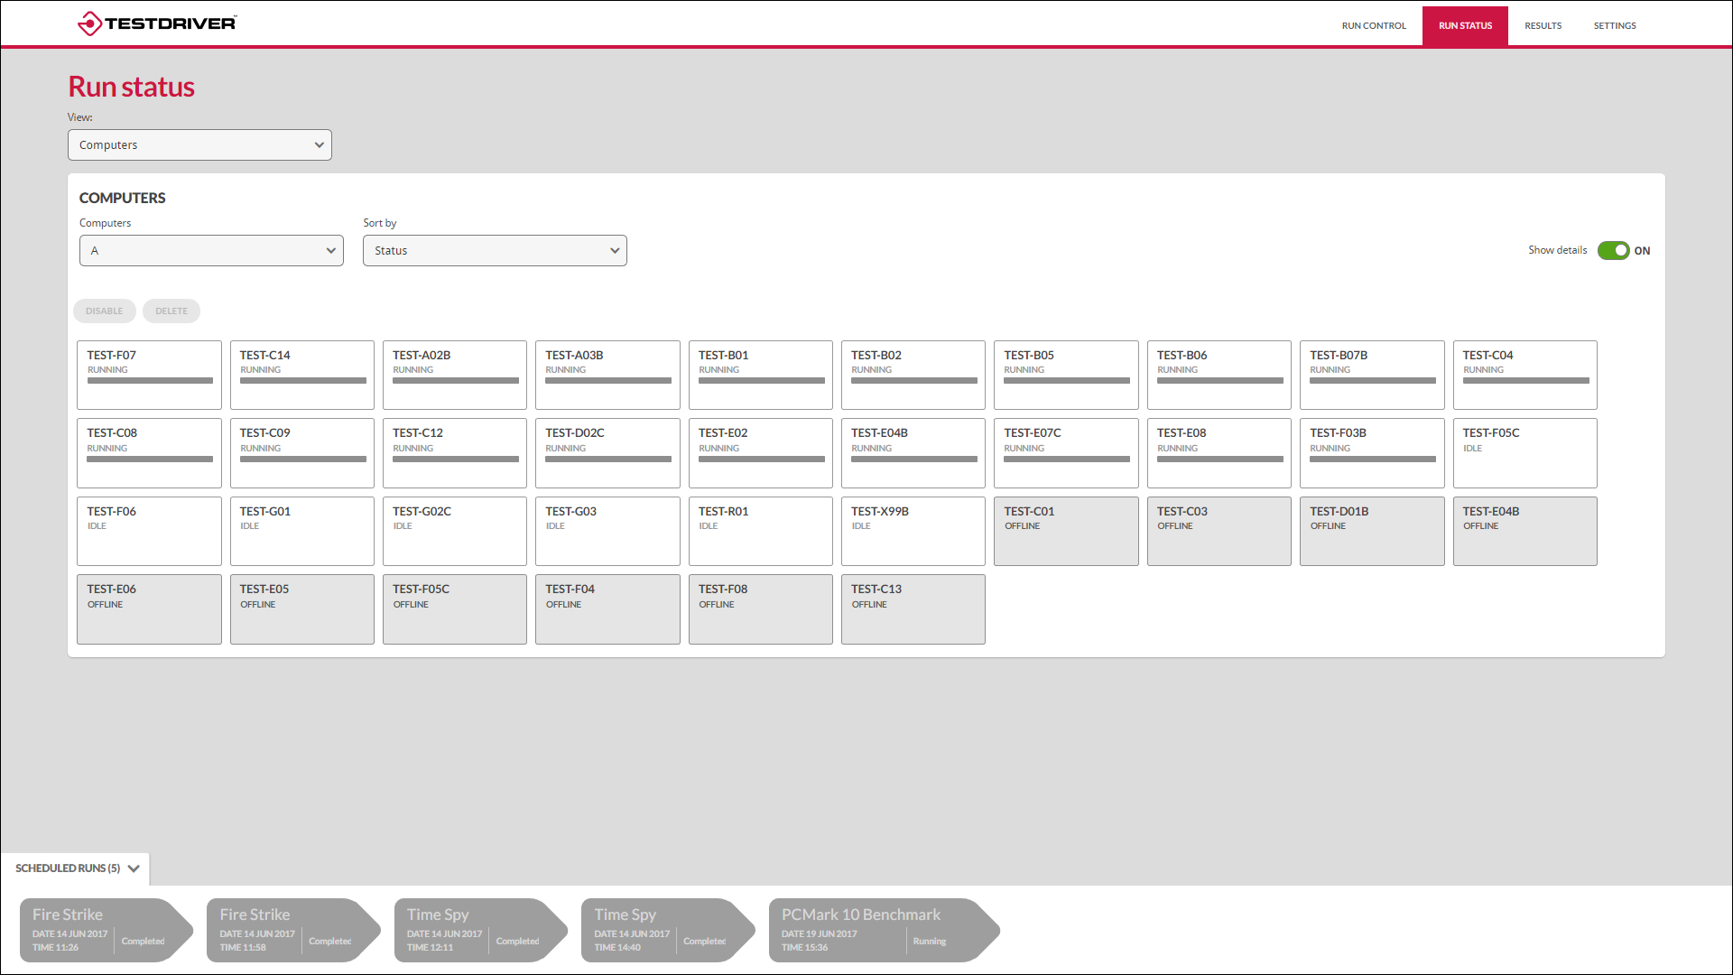Collapse the Scheduled Runs chevron
Image resolution: width=1733 pixels, height=975 pixels.
coord(134,868)
